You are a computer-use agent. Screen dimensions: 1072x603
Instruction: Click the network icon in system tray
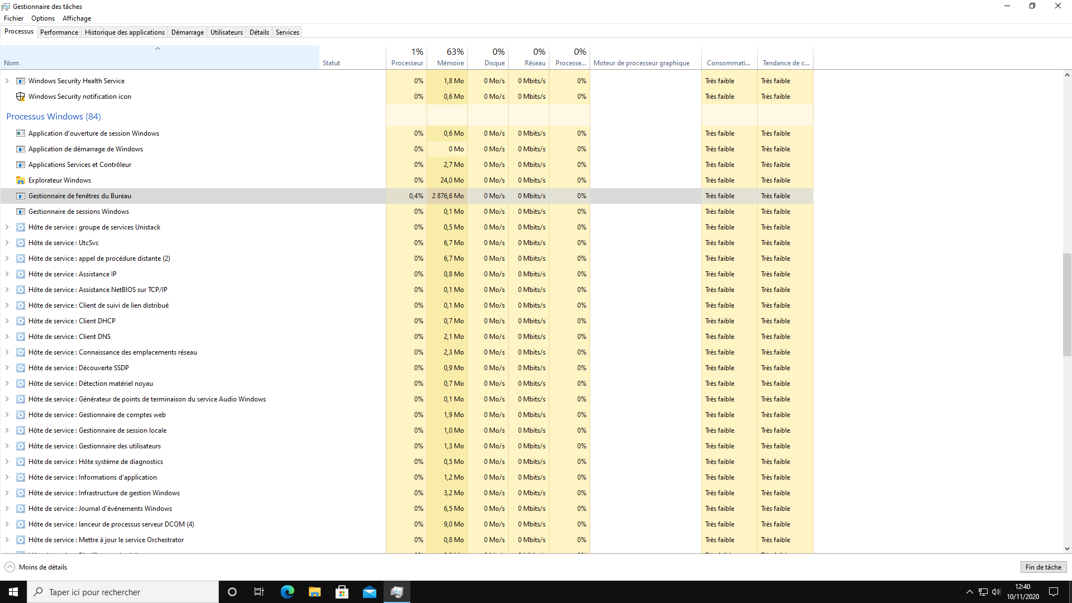983,592
